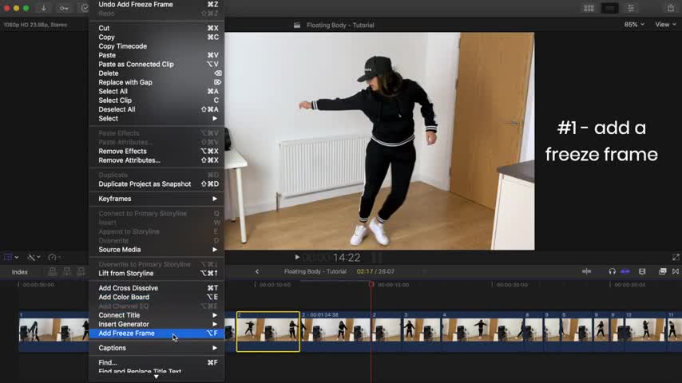This screenshot has width=682, height=383.
Task: Choose Remove Attributes menu item
Action: [x=157, y=160]
